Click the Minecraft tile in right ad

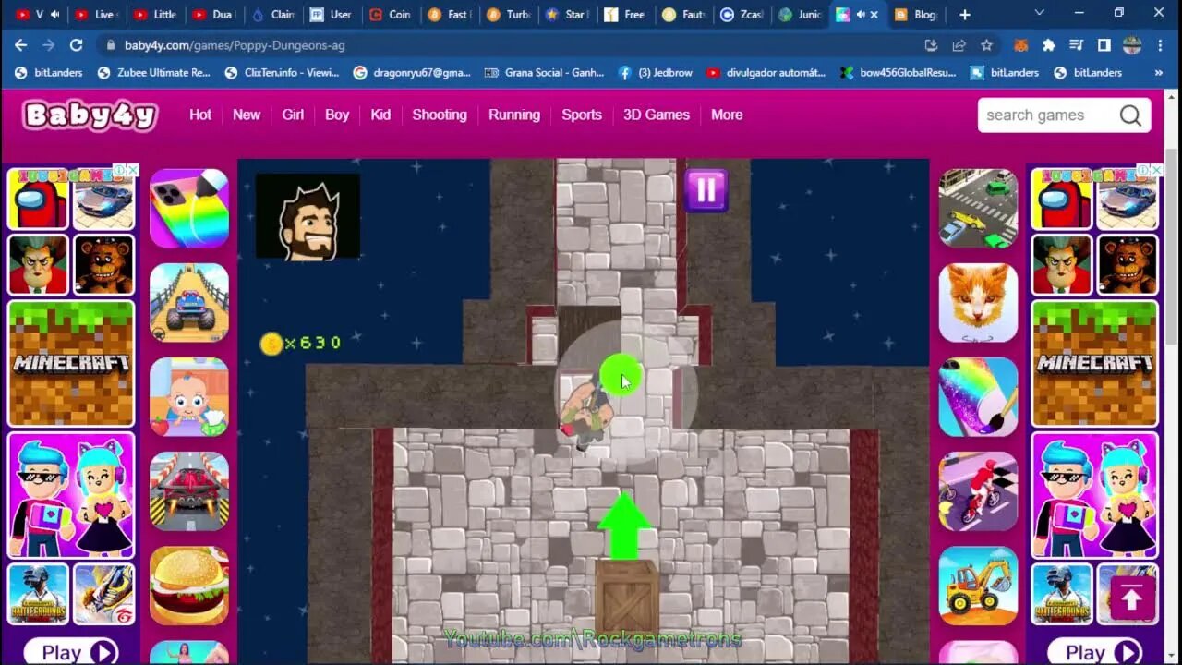(1095, 363)
